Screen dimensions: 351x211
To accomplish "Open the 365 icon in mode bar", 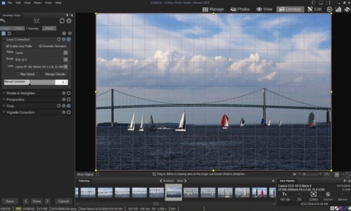I will coord(330,9).
